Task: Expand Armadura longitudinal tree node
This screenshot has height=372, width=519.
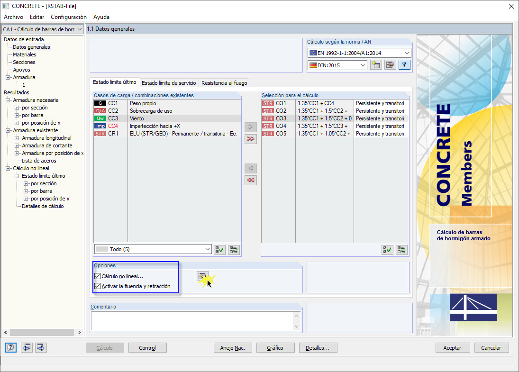Action: point(17,138)
